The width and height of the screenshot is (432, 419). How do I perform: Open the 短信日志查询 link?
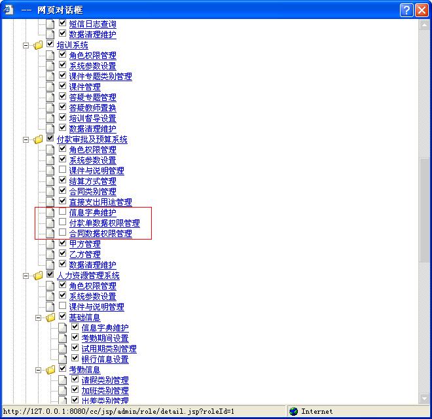tap(92, 24)
